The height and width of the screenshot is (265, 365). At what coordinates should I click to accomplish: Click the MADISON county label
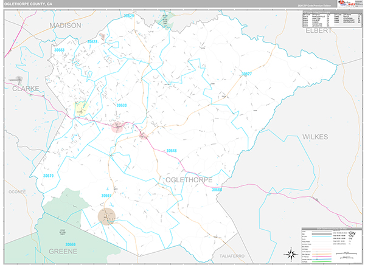click(x=66, y=26)
